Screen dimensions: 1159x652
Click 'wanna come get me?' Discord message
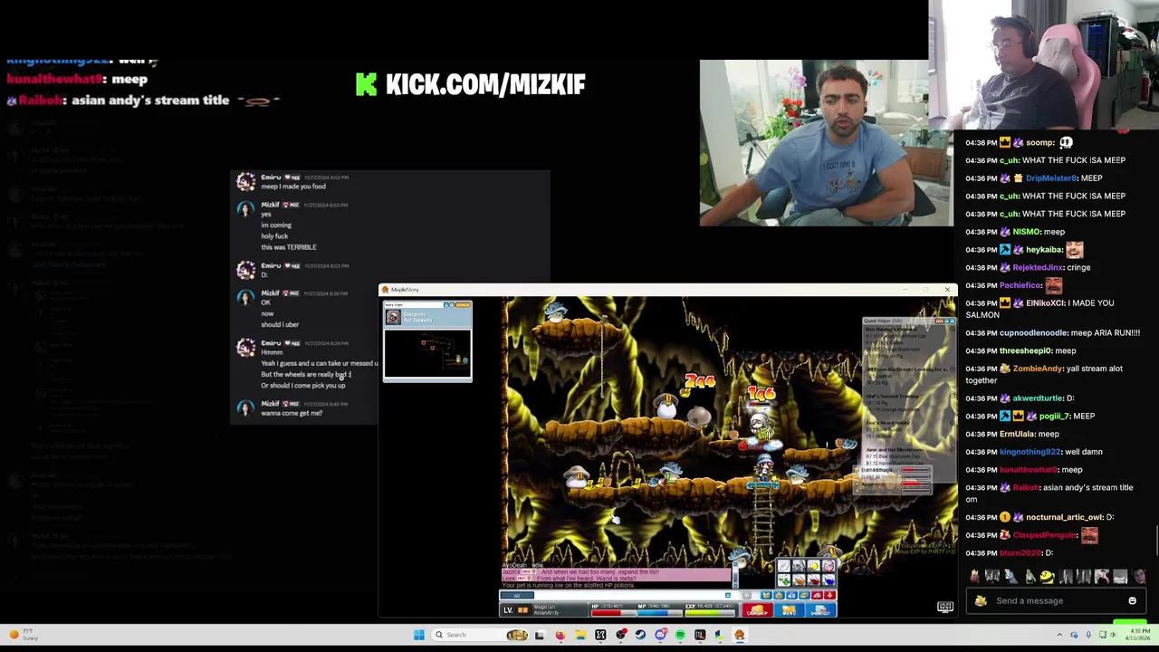292,413
